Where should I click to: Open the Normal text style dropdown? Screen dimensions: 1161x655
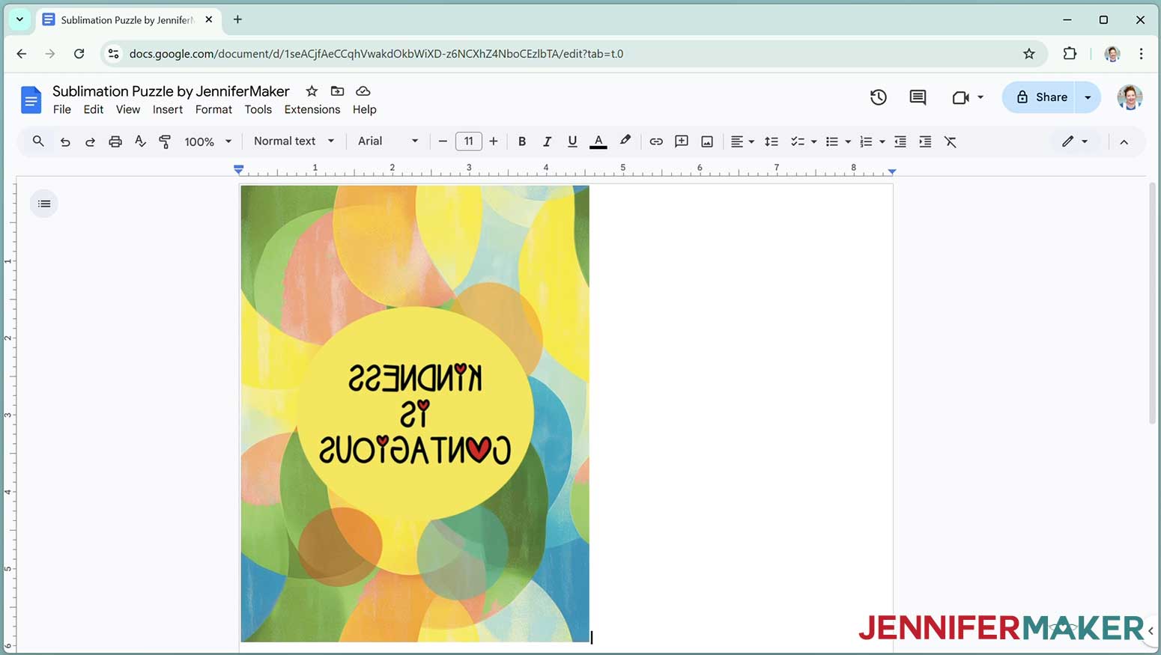point(294,141)
